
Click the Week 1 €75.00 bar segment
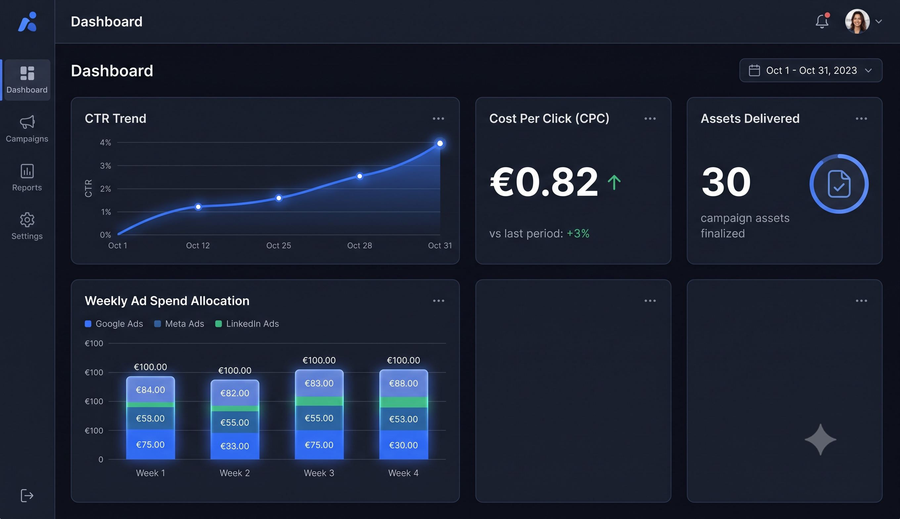(x=150, y=445)
